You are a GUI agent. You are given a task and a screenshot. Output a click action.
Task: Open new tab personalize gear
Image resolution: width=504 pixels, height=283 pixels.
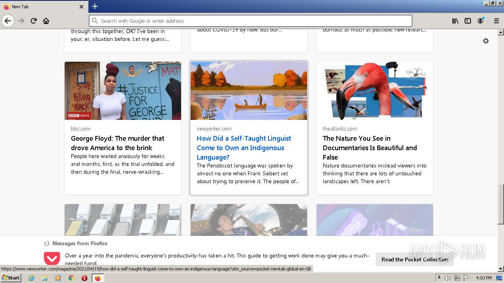coord(486,41)
